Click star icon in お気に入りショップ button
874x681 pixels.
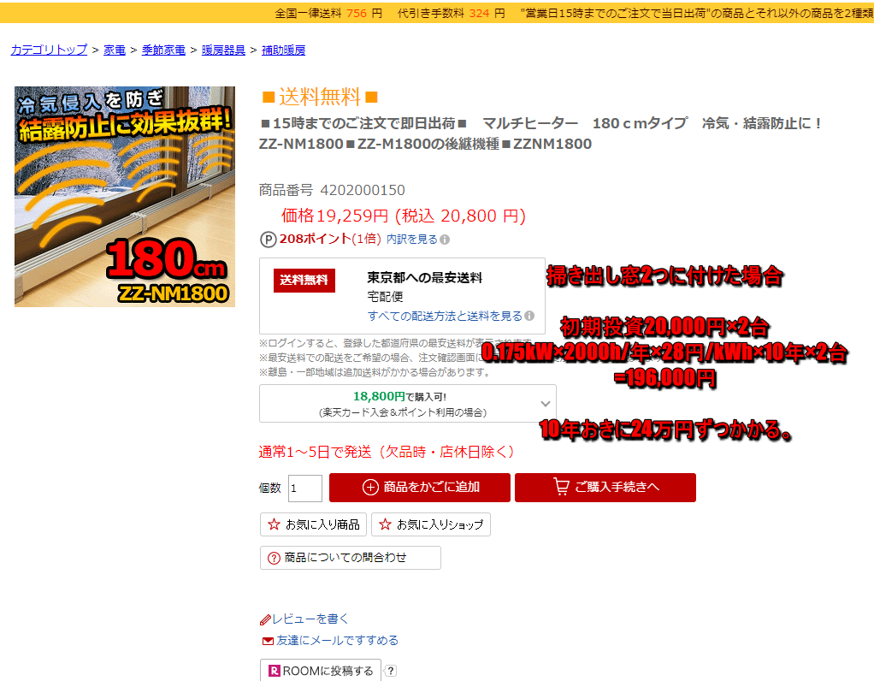[x=385, y=524]
